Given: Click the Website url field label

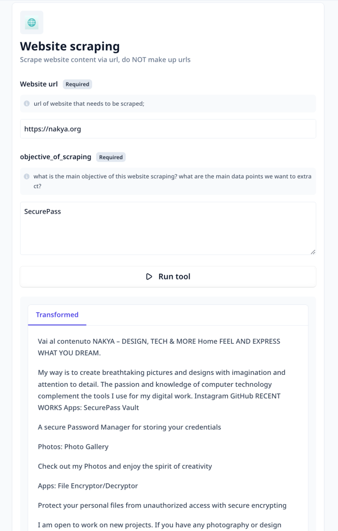Looking at the screenshot, I should click(x=39, y=84).
